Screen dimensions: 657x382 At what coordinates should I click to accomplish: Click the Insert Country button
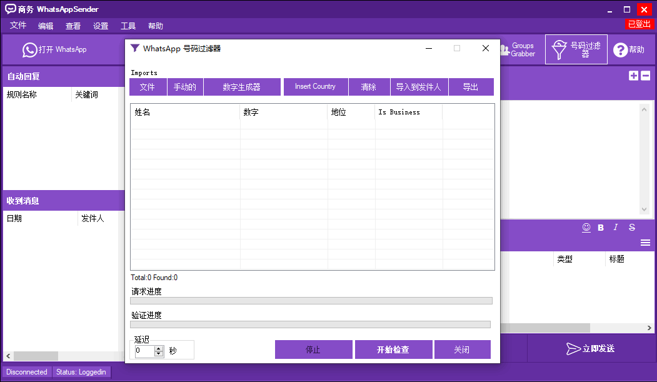tap(316, 87)
